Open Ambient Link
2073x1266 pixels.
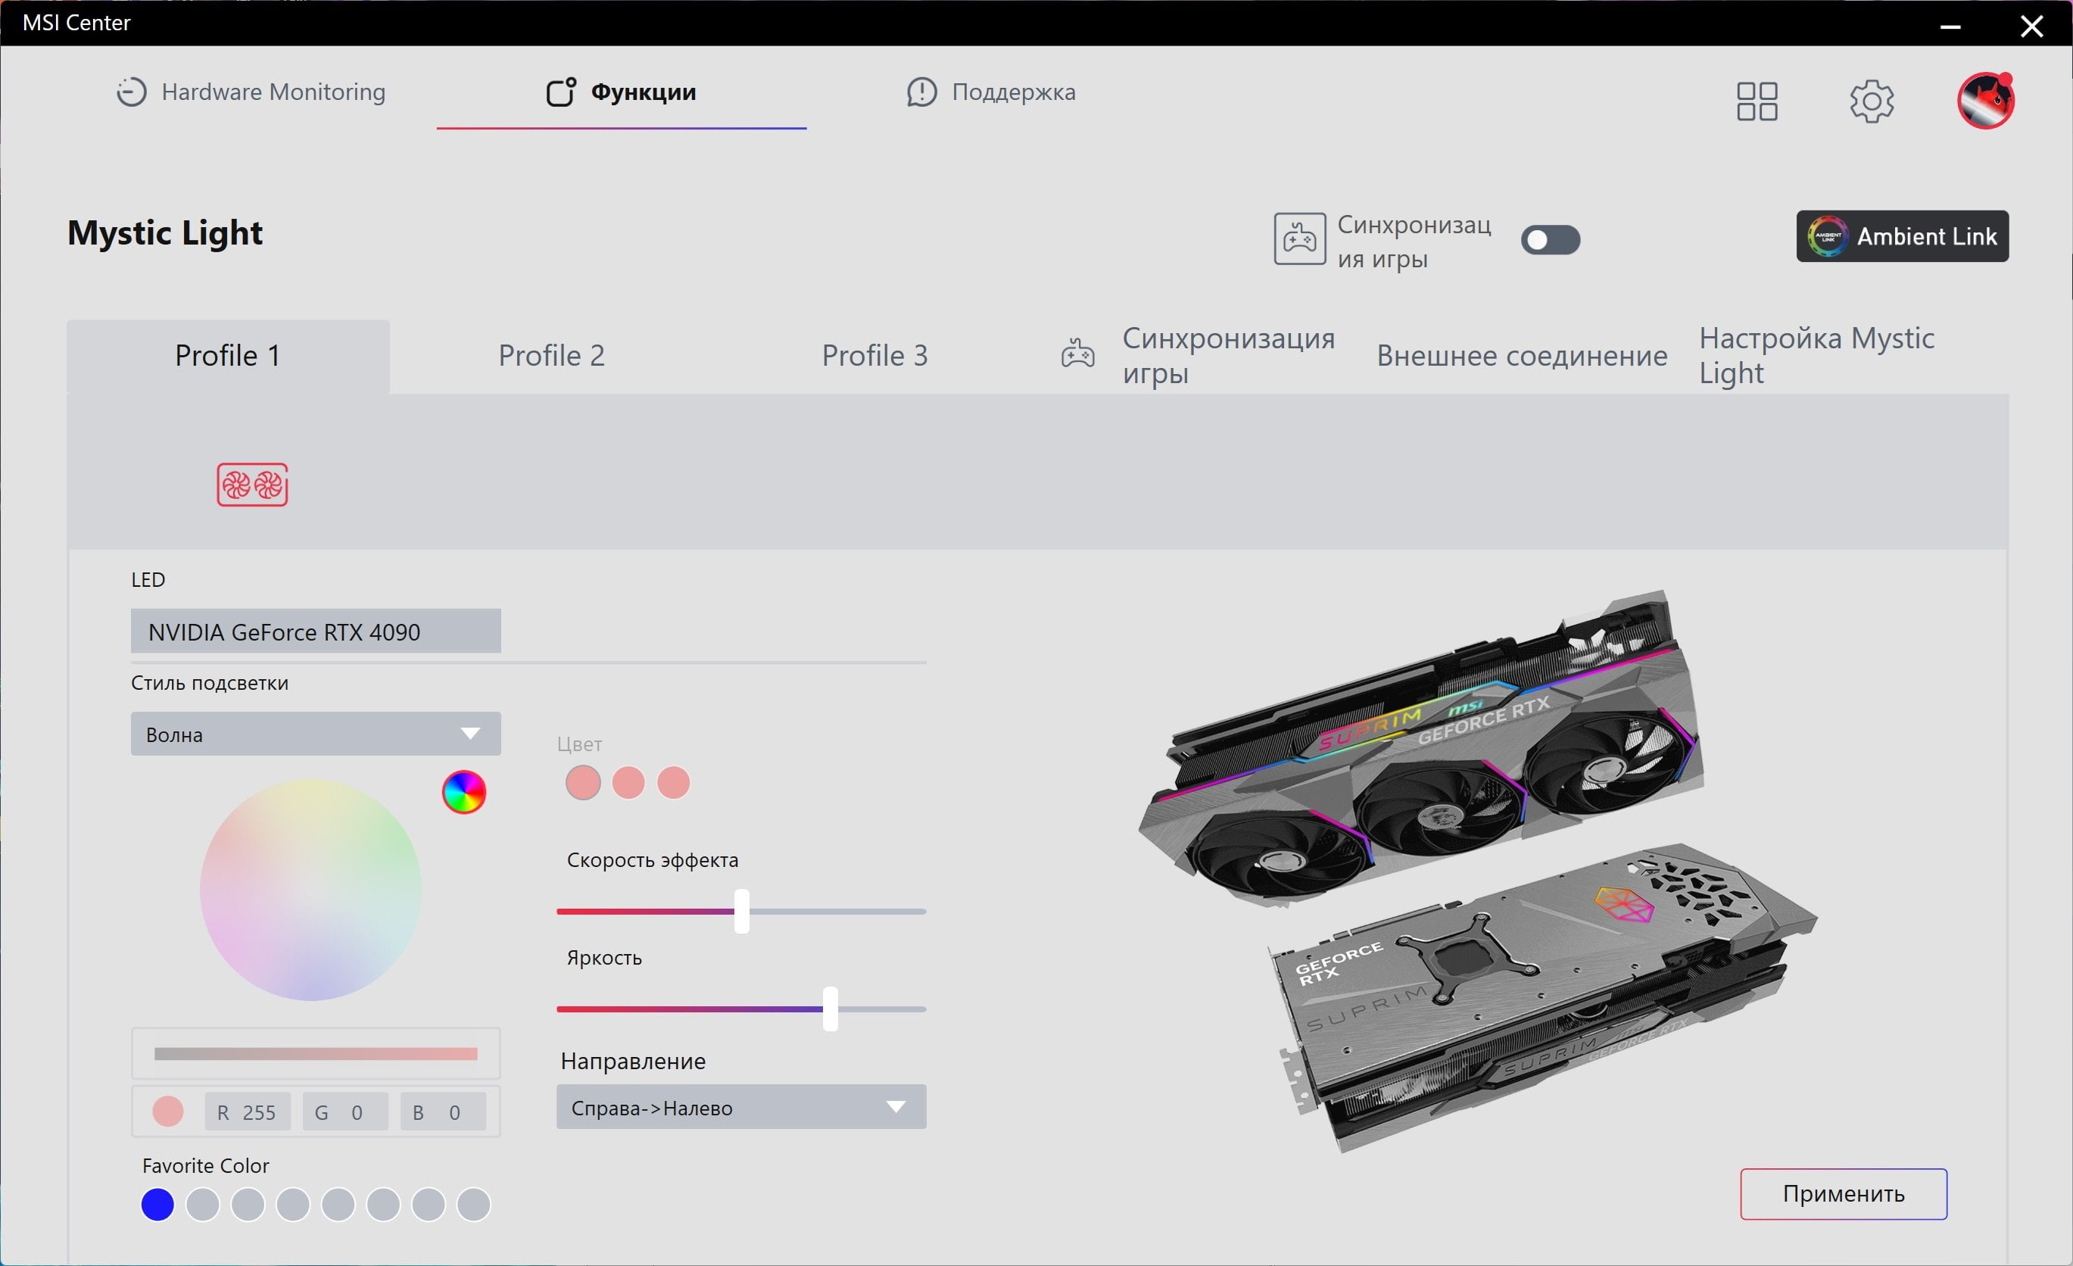tap(1902, 236)
